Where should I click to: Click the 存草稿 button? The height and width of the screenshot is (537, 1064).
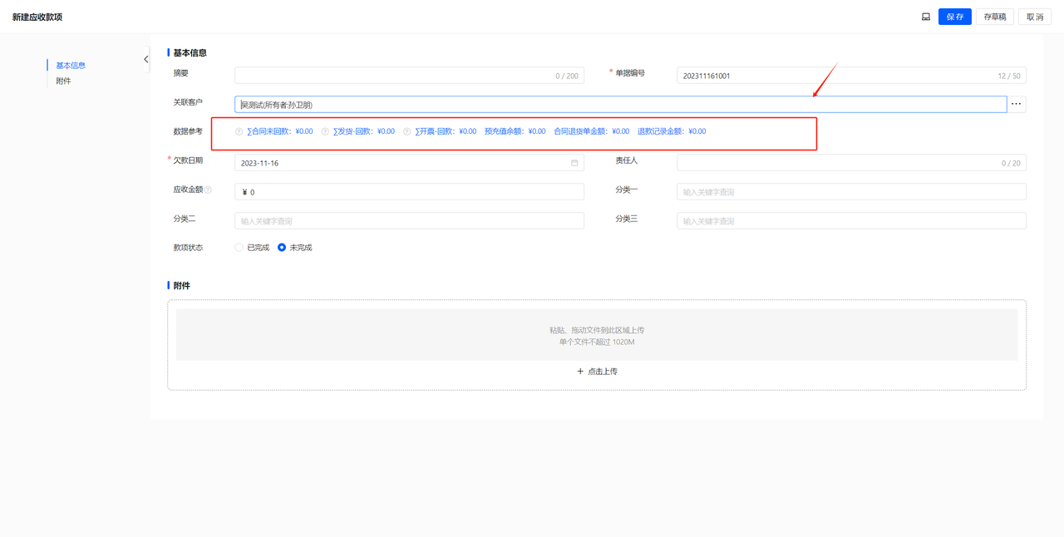(x=994, y=17)
